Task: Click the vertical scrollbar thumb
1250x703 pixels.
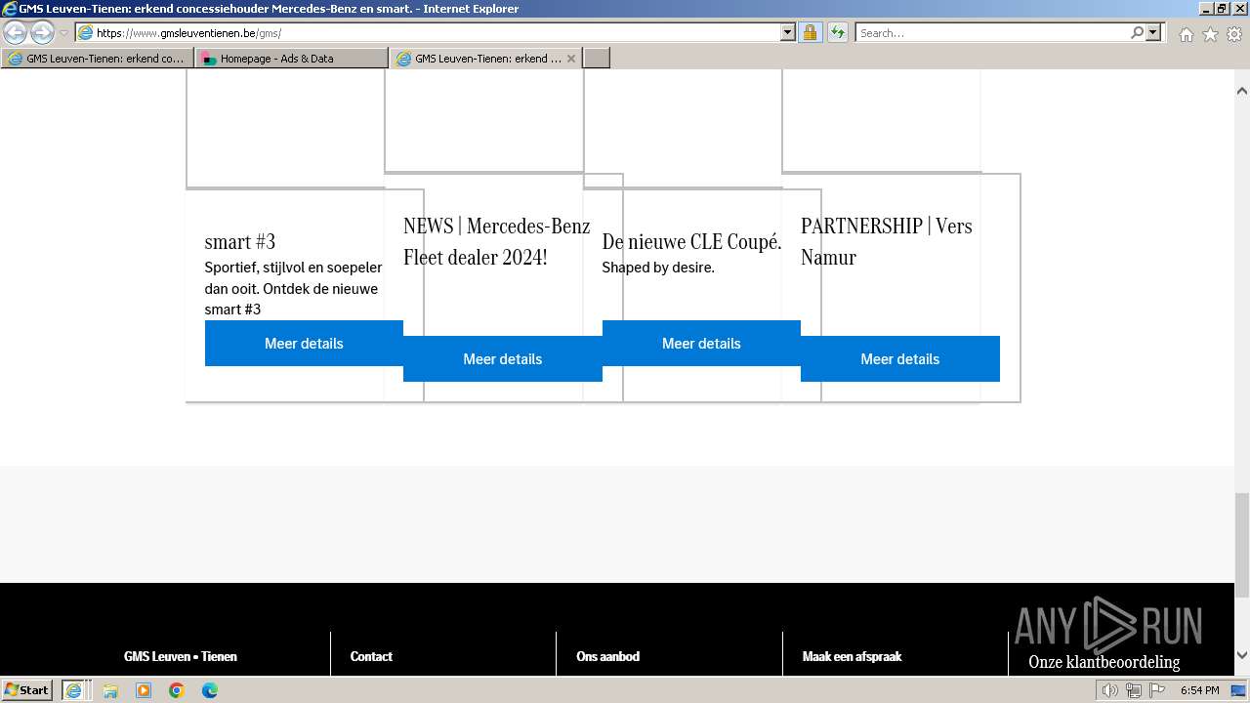Action: tap(1241, 545)
